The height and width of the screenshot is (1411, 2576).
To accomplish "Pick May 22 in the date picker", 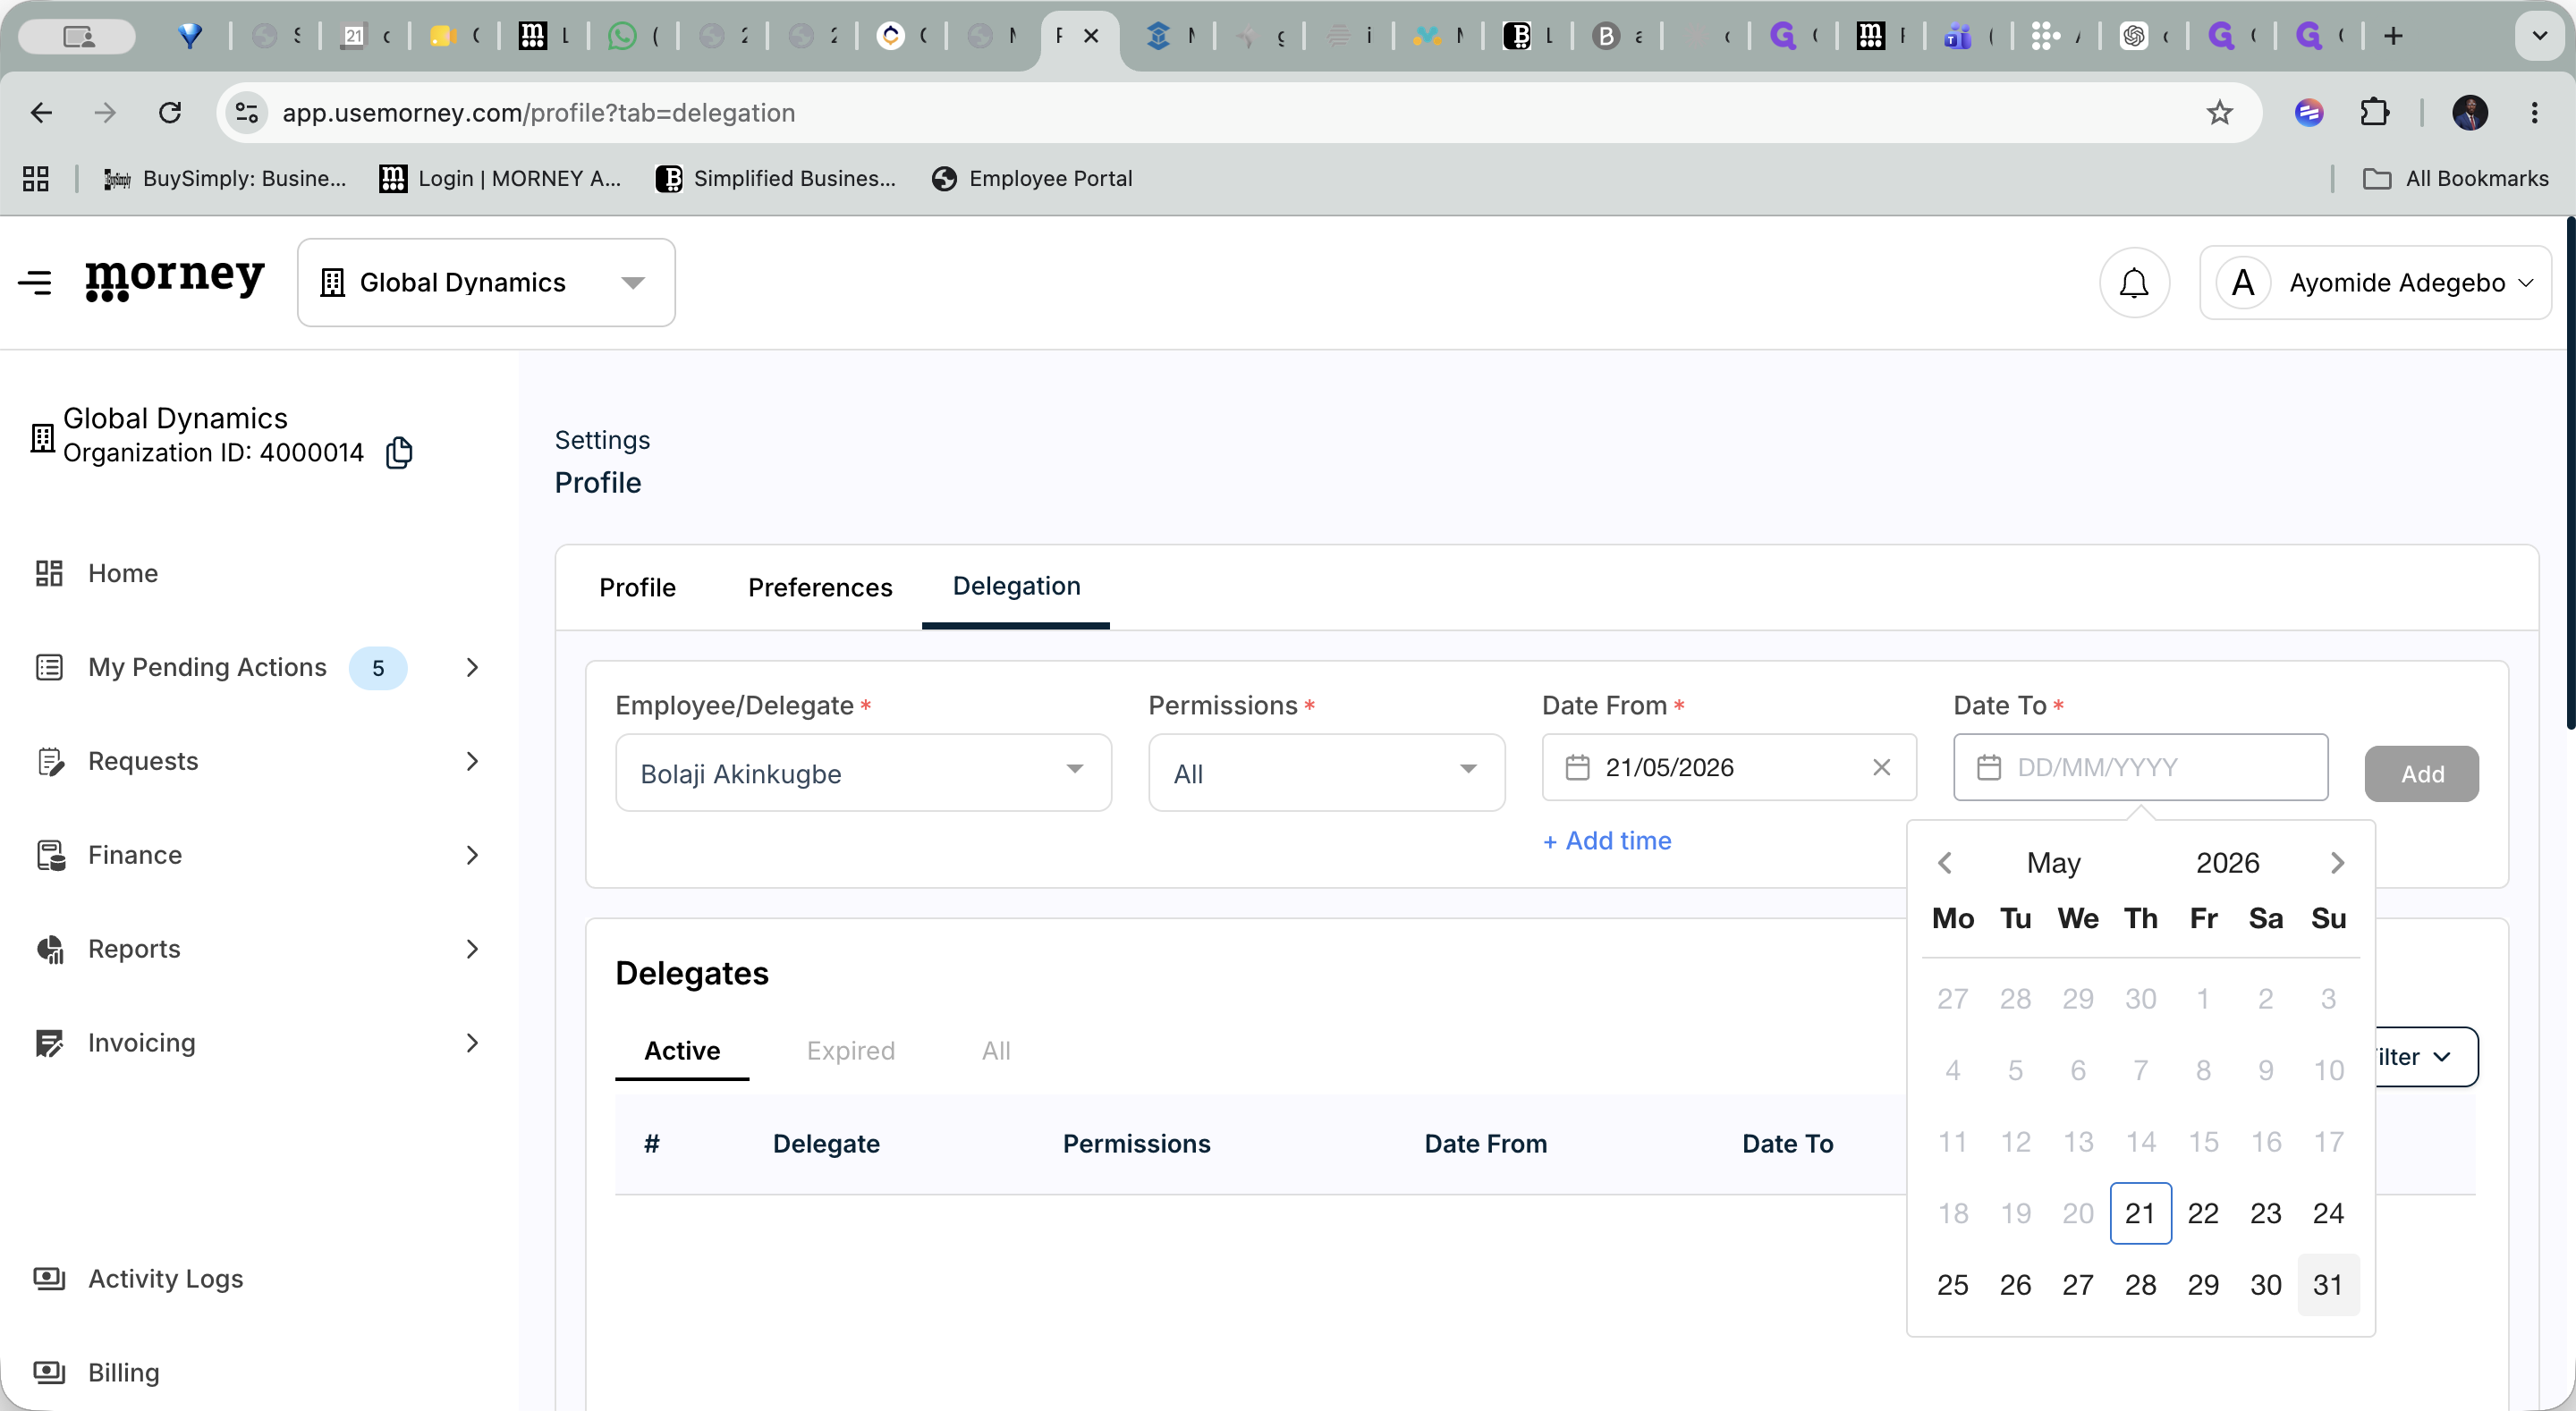I will (x=2203, y=1213).
